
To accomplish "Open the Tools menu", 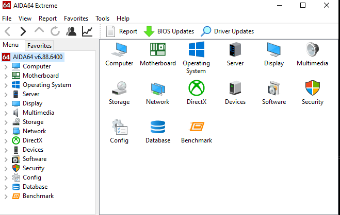I will 102,19.
